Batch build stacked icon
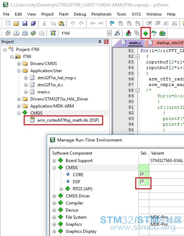Viewport: 184px width, 236px height. click(33, 33)
